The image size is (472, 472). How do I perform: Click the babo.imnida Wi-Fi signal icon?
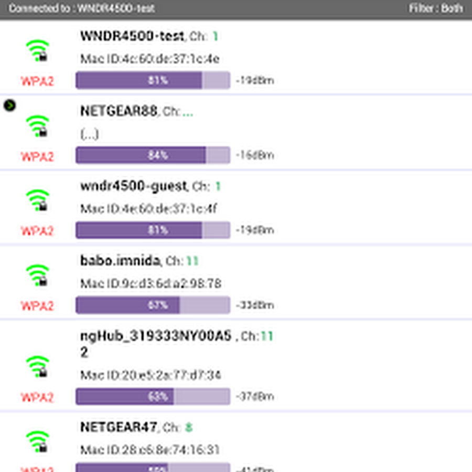[37, 275]
